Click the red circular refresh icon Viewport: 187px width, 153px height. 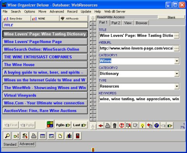122,126
